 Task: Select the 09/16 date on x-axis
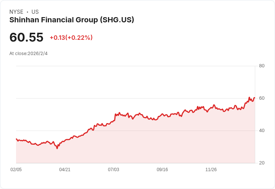coord(162,170)
